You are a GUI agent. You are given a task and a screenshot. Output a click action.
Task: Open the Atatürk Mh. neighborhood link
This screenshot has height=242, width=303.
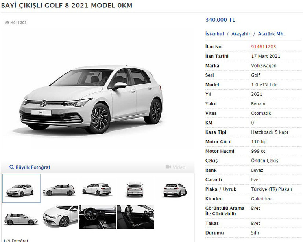271,34
